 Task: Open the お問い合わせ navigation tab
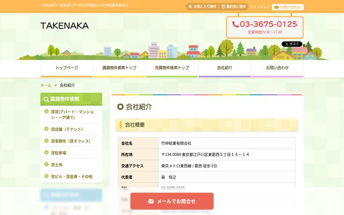(x=277, y=68)
